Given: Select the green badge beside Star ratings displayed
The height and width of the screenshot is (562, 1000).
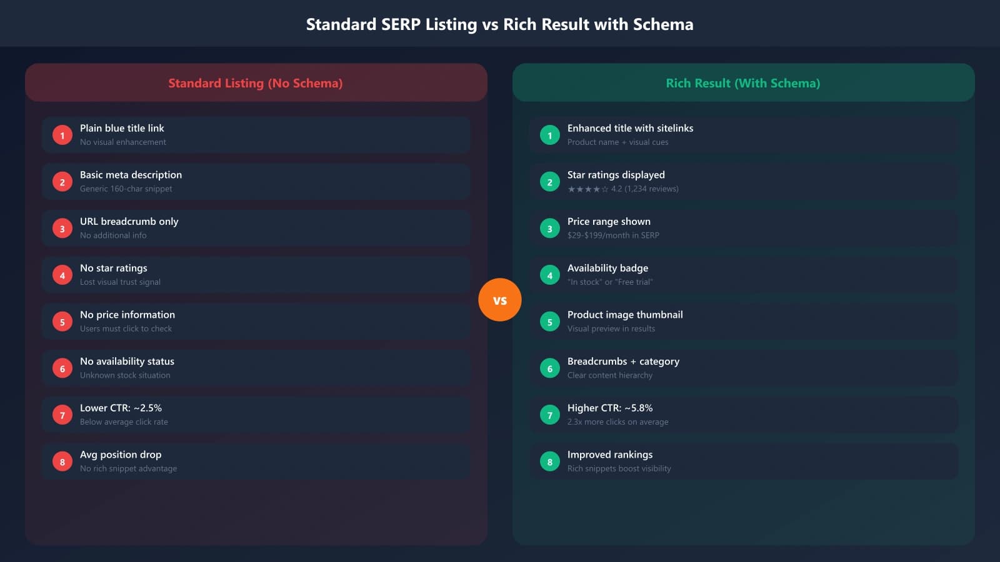Looking at the screenshot, I should (549, 181).
